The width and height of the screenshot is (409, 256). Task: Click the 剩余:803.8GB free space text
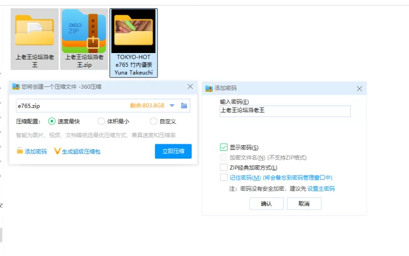pyautogui.click(x=147, y=106)
